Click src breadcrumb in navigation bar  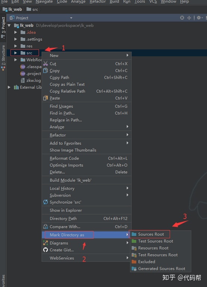pos(33,9)
